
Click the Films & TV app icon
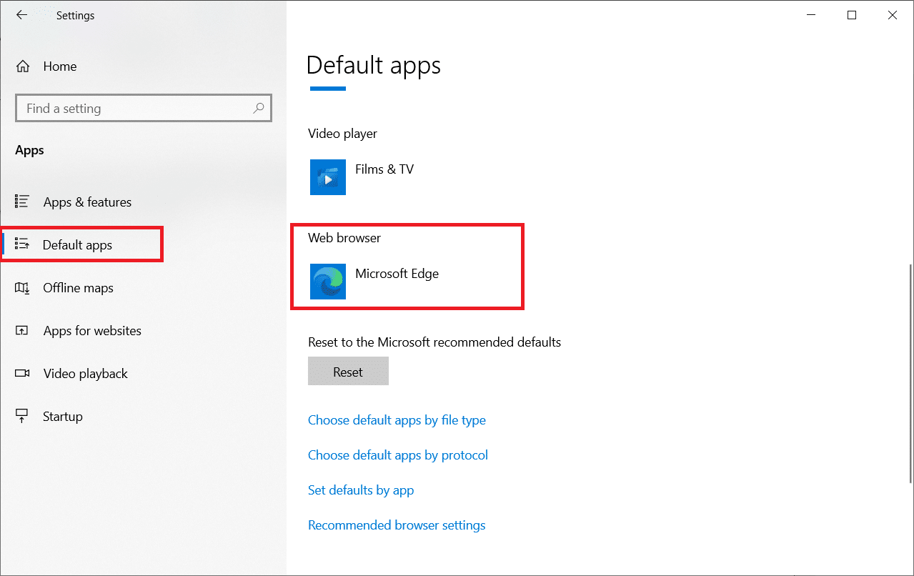pyautogui.click(x=328, y=177)
